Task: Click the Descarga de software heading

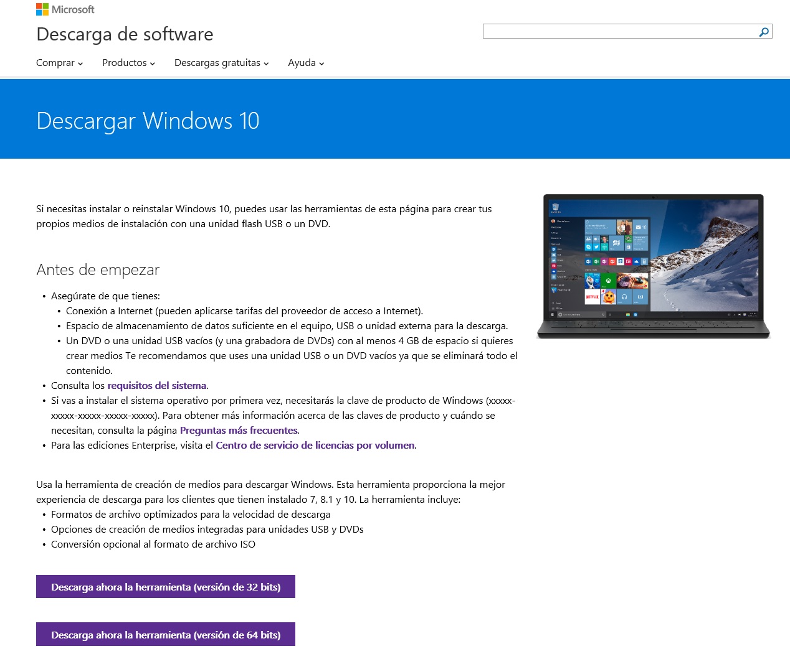Action: tap(125, 34)
